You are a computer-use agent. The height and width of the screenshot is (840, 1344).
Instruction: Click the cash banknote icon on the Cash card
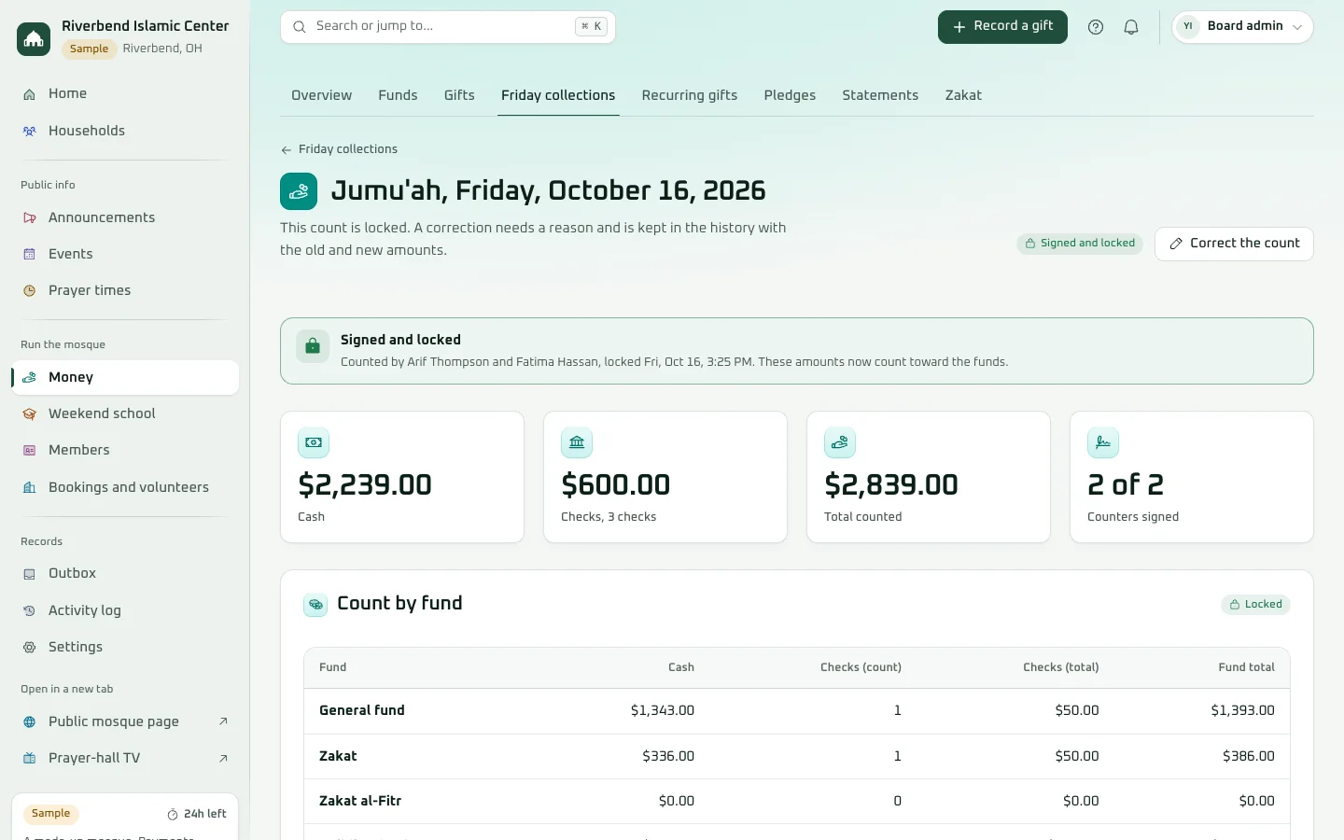[x=314, y=443]
